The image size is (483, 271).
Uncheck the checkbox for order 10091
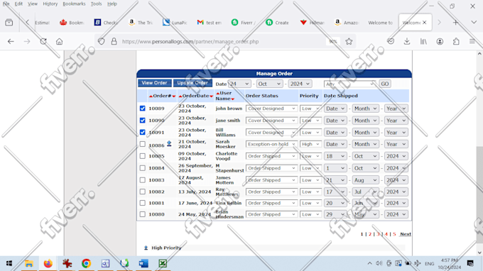click(x=142, y=132)
